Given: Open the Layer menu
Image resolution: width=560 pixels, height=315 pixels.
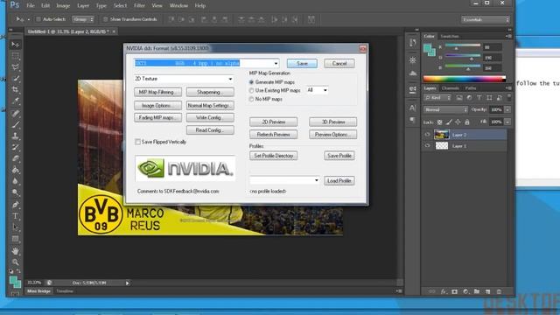Looking at the screenshot, I should coord(83,6).
